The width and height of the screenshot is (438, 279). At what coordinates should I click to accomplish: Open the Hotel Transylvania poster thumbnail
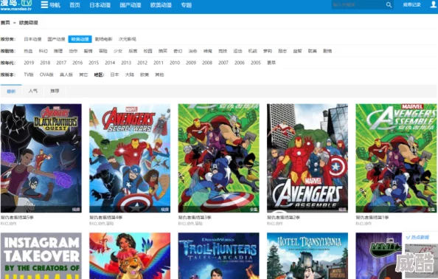click(307, 256)
